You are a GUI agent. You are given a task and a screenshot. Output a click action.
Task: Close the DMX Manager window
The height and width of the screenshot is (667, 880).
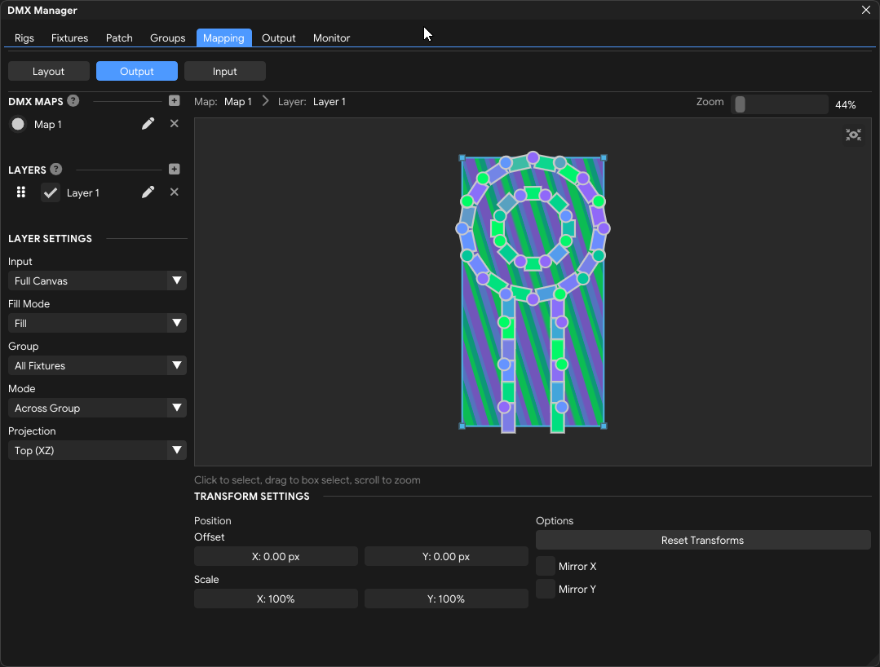tap(865, 10)
